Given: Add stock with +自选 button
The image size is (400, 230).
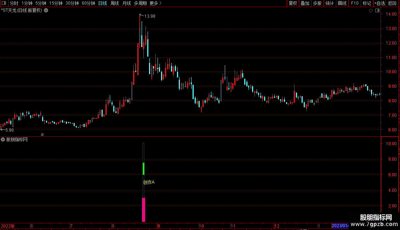Looking at the screenshot, I should (x=379, y=3).
